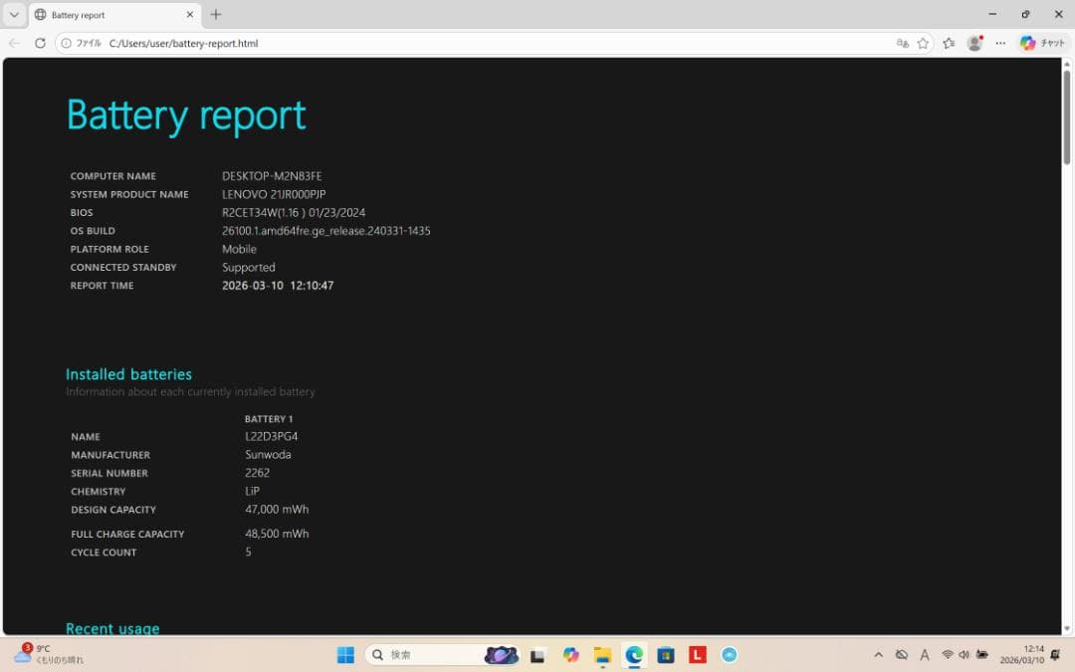Open Copilot チャット in Edge
Screen dimensions: 1075x672
1041,43
